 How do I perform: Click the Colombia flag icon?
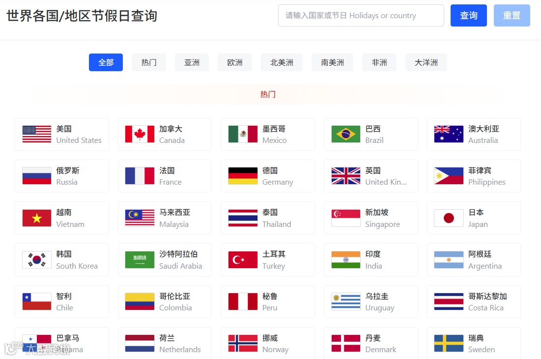click(x=140, y=302)
